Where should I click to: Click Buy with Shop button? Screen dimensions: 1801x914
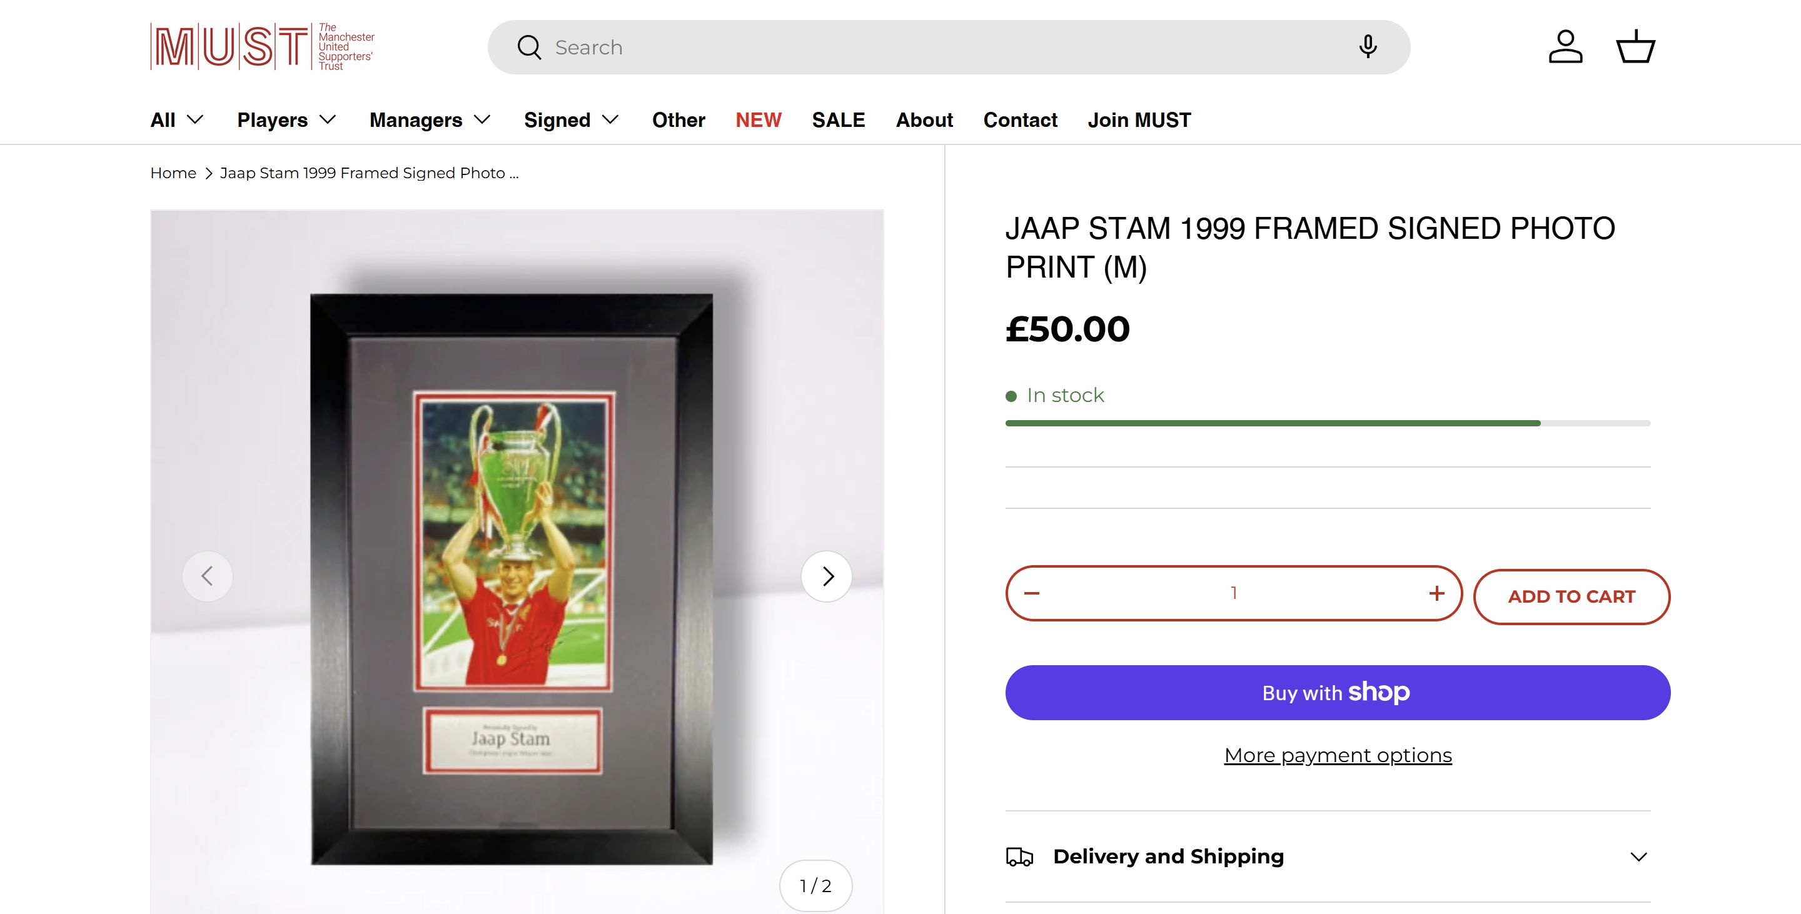1338,693
